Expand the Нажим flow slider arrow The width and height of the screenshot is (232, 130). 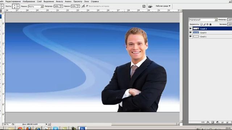coord(78,6)
